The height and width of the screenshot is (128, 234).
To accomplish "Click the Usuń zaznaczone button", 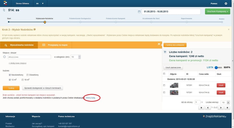I will (173, 68).
